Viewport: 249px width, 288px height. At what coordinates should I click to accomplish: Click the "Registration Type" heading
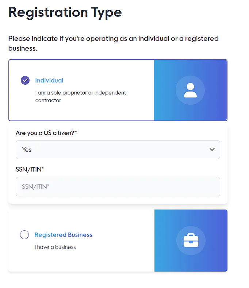[x=65, y=12]
